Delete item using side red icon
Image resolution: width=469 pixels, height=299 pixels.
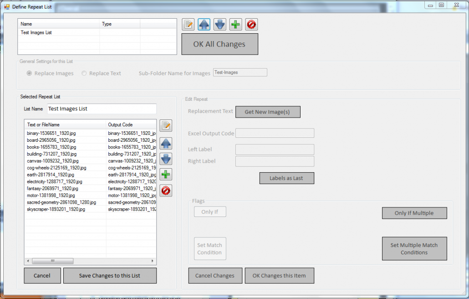(x=166, y=191)
